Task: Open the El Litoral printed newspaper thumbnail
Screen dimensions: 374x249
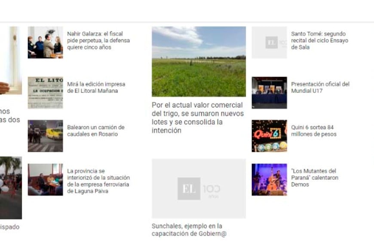Action: [x=45, y=93]
